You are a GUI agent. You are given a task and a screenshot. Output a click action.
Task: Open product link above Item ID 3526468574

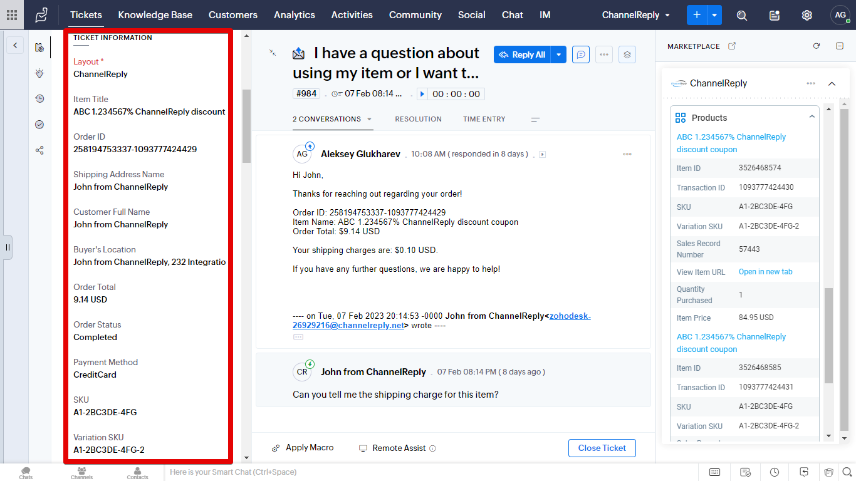[x=731, y=143]
